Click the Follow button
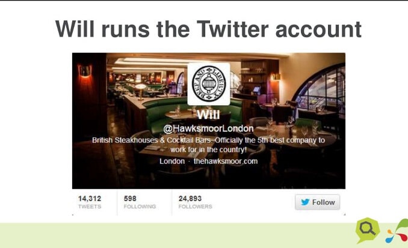 pos(317,202)
